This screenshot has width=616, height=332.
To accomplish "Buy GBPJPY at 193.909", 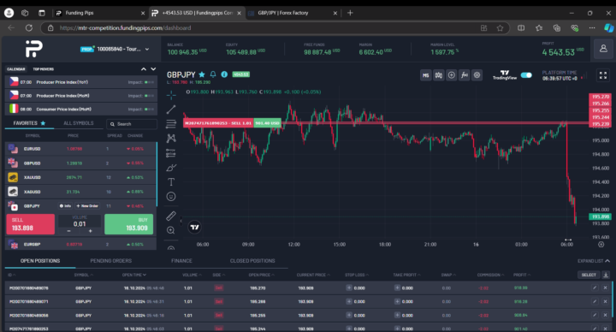I will pyautogui.click(x=129, y=224).
